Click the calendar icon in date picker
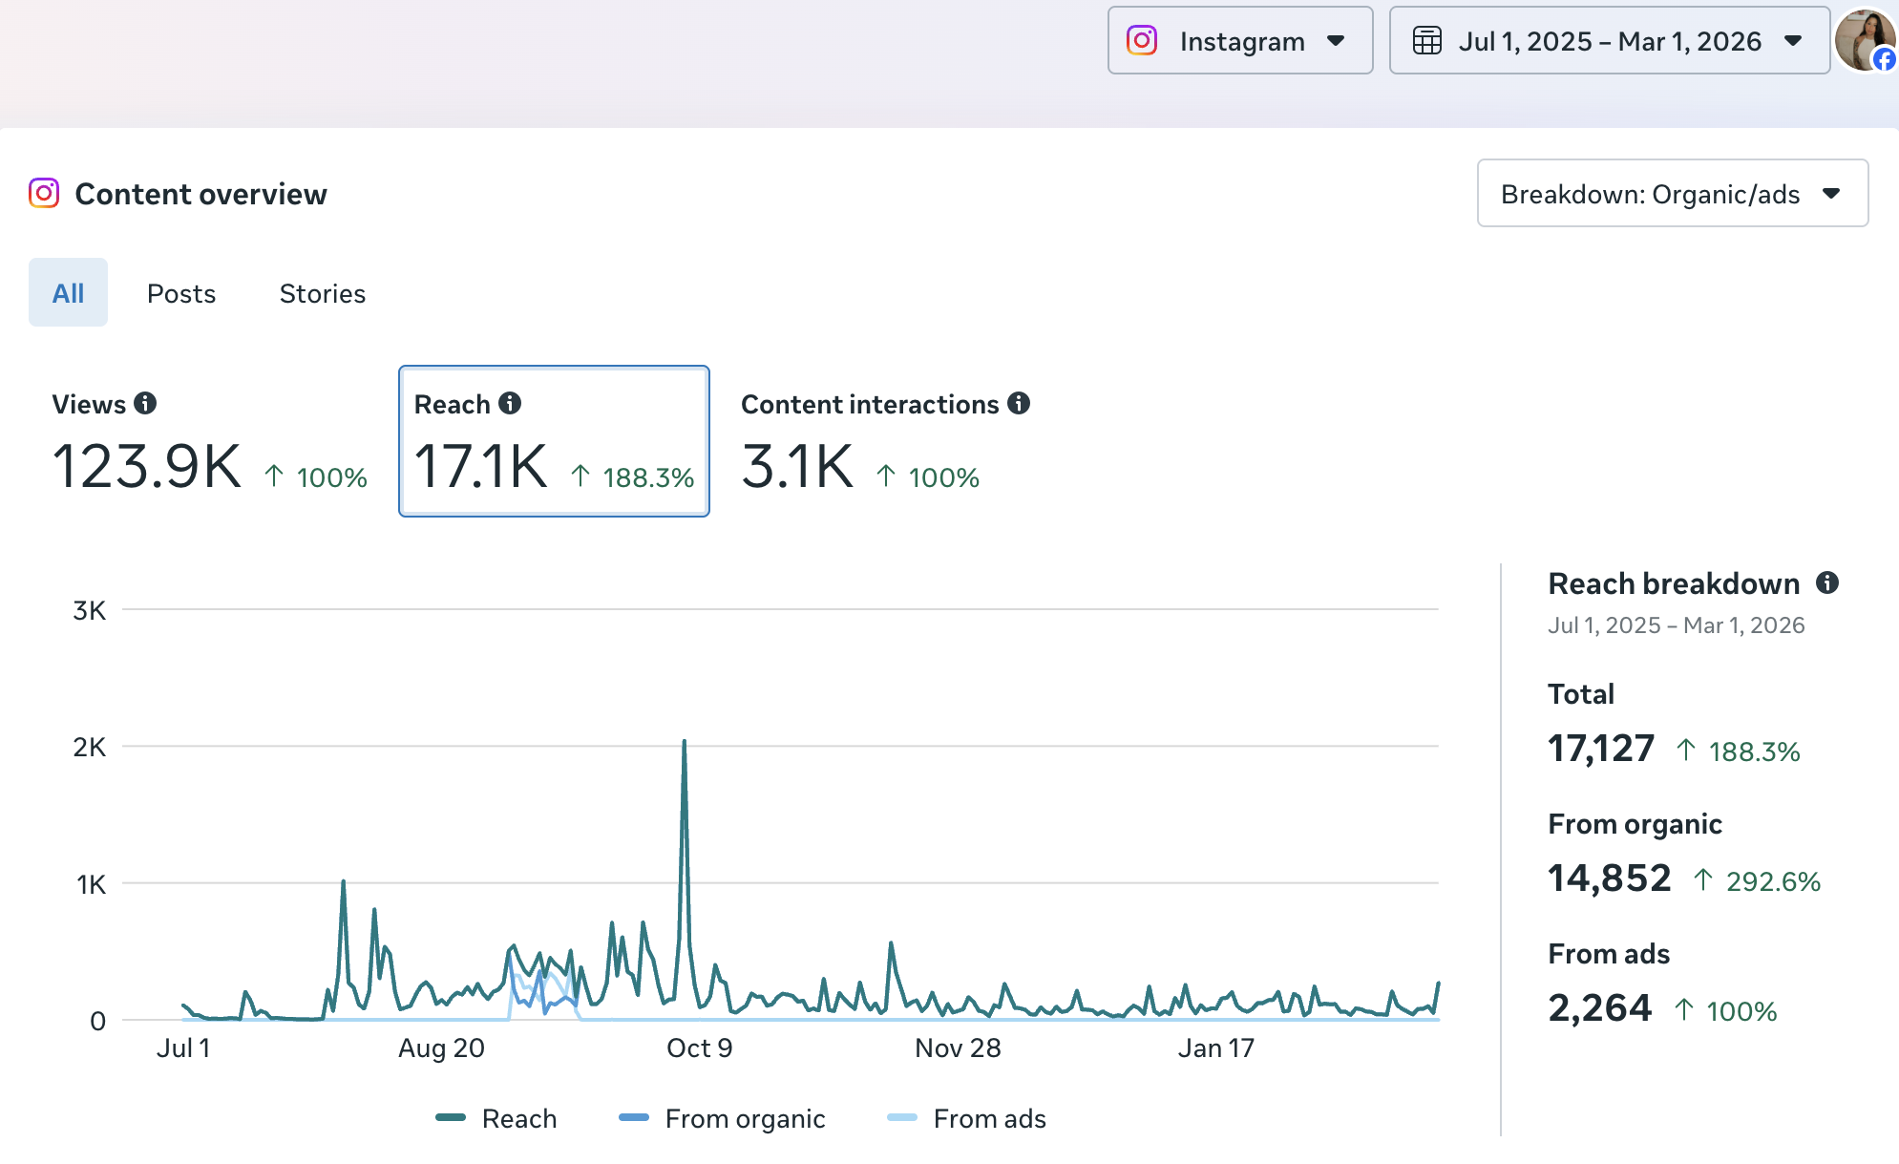This screenshot has height=1164, width=1899. pos(1426,41)
